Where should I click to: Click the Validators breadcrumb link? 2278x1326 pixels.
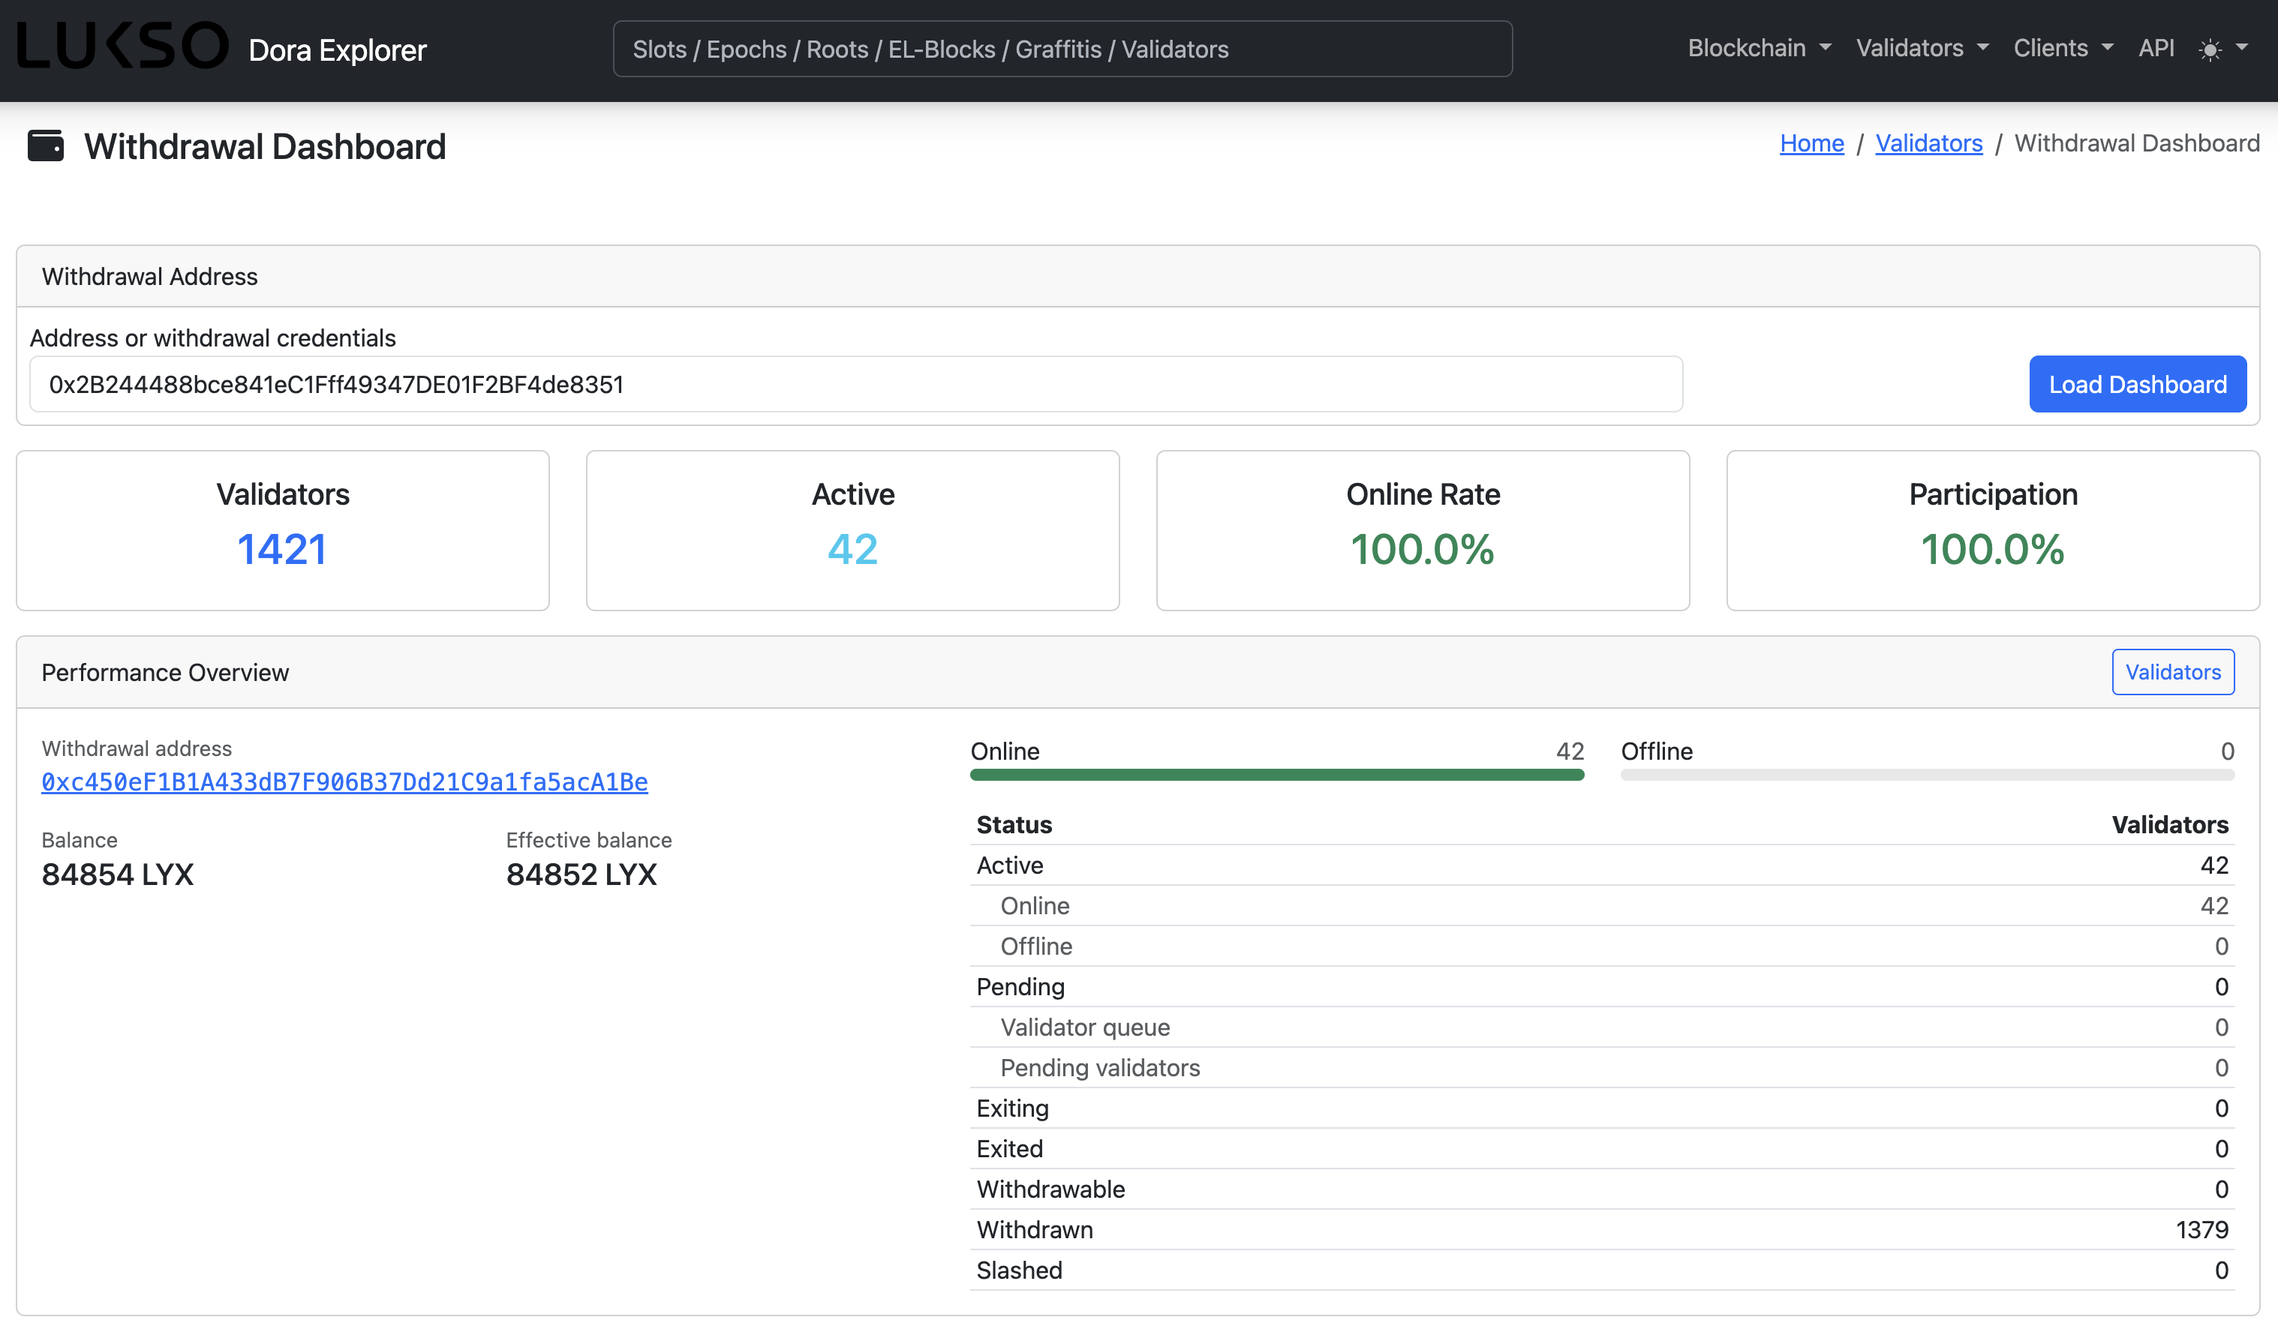1928,142
